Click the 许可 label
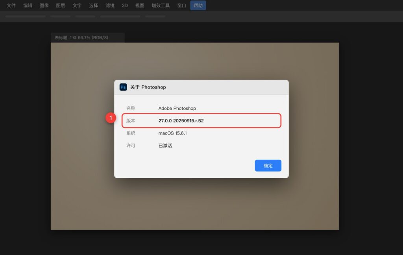 click(131, 146)
